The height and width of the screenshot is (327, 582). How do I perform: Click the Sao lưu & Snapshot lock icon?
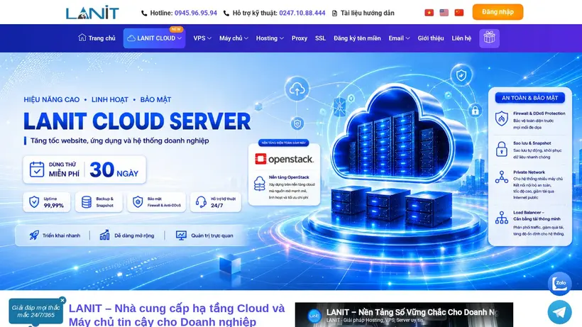tap(502, 149)
